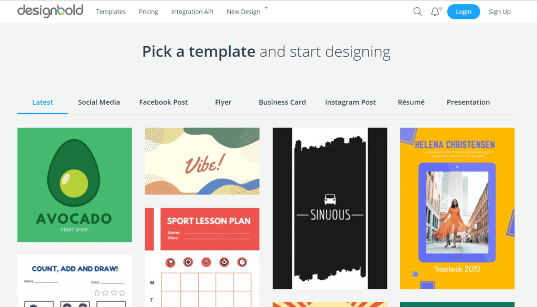The width and height of the screenshot is (537, 307).
Task: View the Pricing page
Action: 148,11
